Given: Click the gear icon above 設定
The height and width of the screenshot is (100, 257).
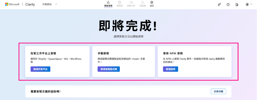Looking at the screenshot, I should click(152, 2).
